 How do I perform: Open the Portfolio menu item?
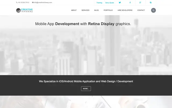coord(108,10)
